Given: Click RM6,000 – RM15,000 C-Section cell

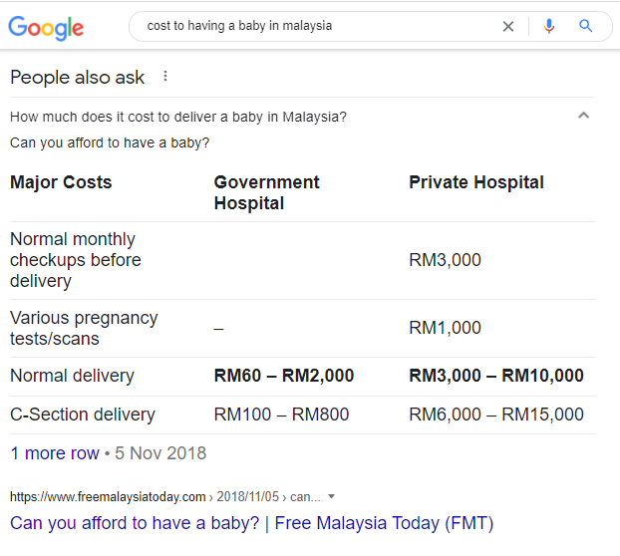Looking at the screenshot, I should tap(495, 415).
